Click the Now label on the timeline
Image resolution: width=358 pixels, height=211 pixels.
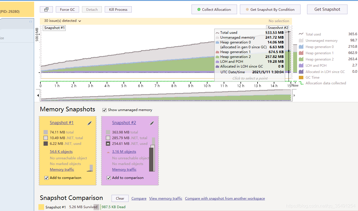(x=295, y=85)
